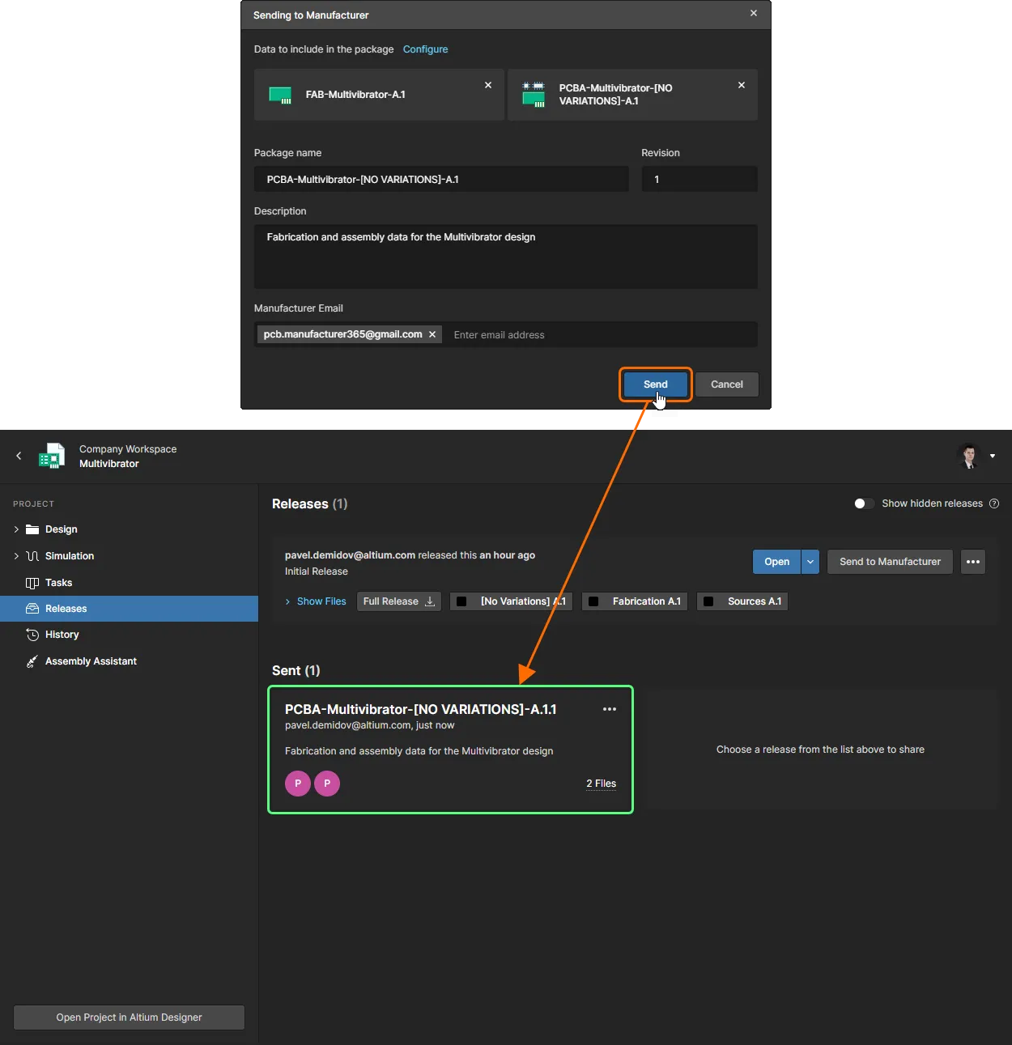Remove FAB-Multivibrator-A.1 from the package
This screenshot has width=1012, height=1045.
(488, 85)
